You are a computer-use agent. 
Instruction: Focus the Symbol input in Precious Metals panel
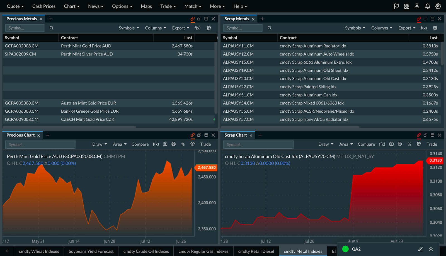pos(25,28)
